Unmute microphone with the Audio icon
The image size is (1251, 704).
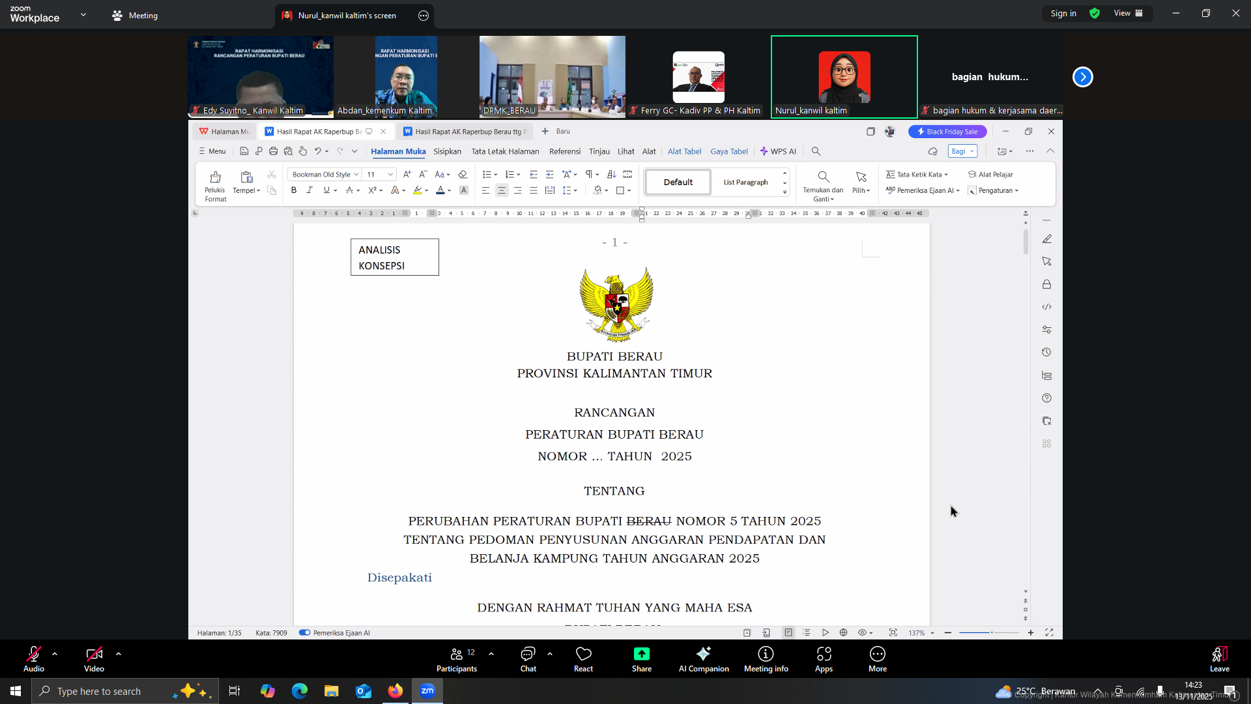coord(34,654)
